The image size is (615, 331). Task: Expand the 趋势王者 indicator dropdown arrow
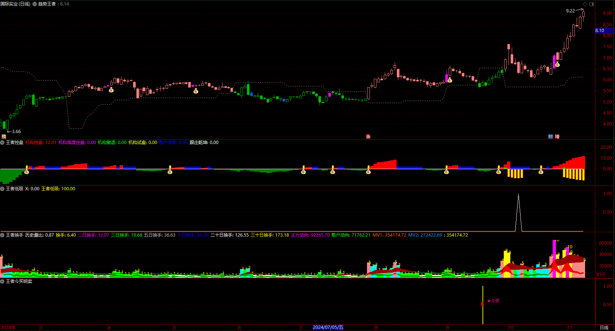coord(35,4)
